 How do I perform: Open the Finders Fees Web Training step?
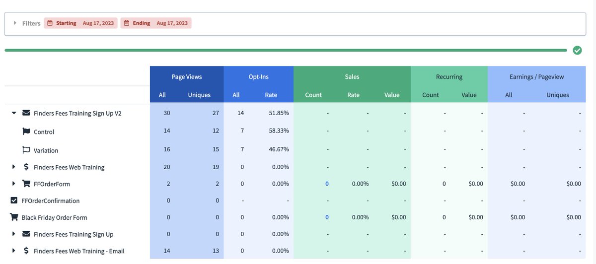tap(69, 167)
